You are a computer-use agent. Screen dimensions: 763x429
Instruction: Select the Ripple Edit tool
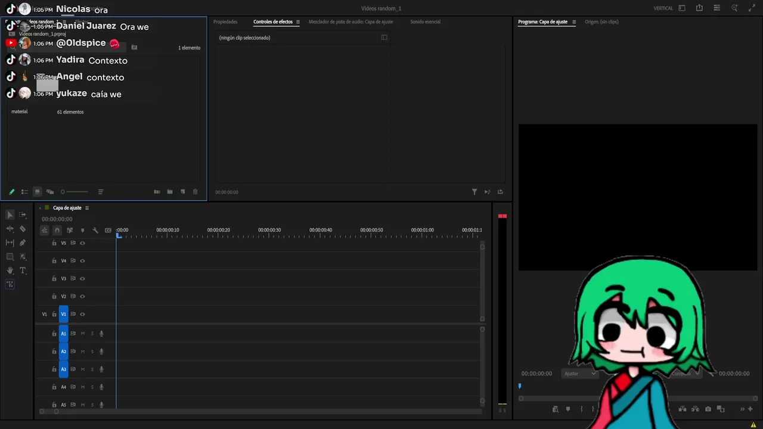click(x=10, y=229)
